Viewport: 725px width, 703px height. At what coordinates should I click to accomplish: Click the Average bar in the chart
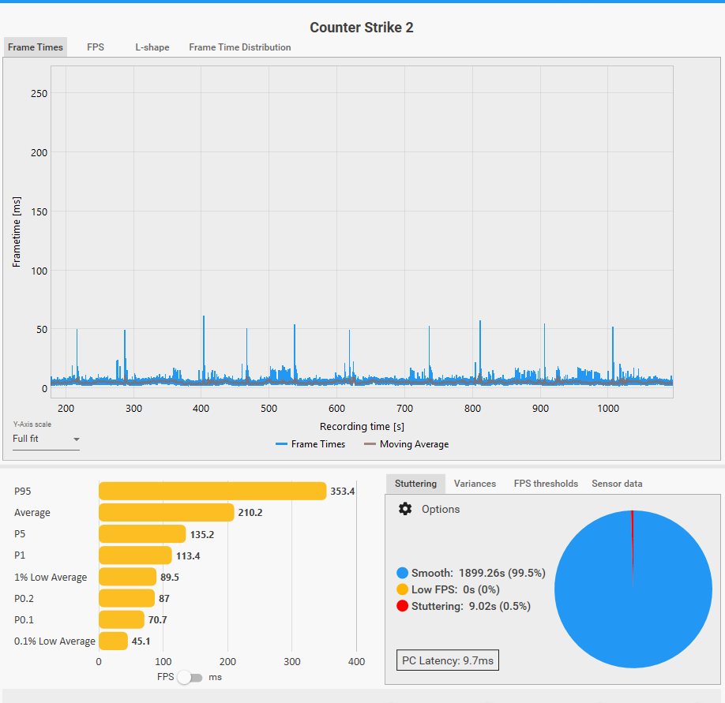click(167, 512)
